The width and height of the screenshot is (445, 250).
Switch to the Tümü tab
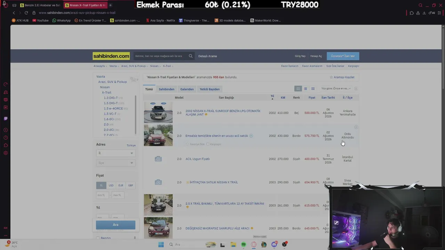(149, 89)
